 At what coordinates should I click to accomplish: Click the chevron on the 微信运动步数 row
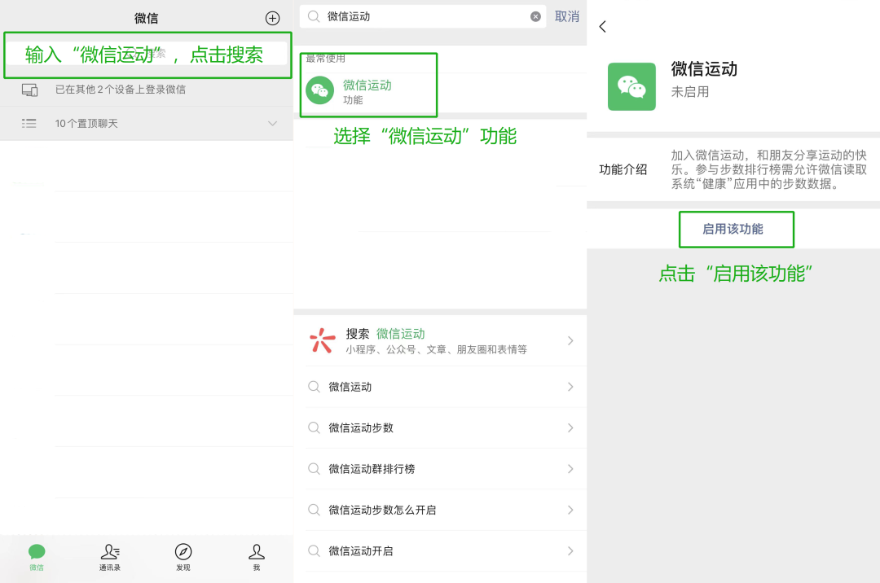tap(570, 427)
